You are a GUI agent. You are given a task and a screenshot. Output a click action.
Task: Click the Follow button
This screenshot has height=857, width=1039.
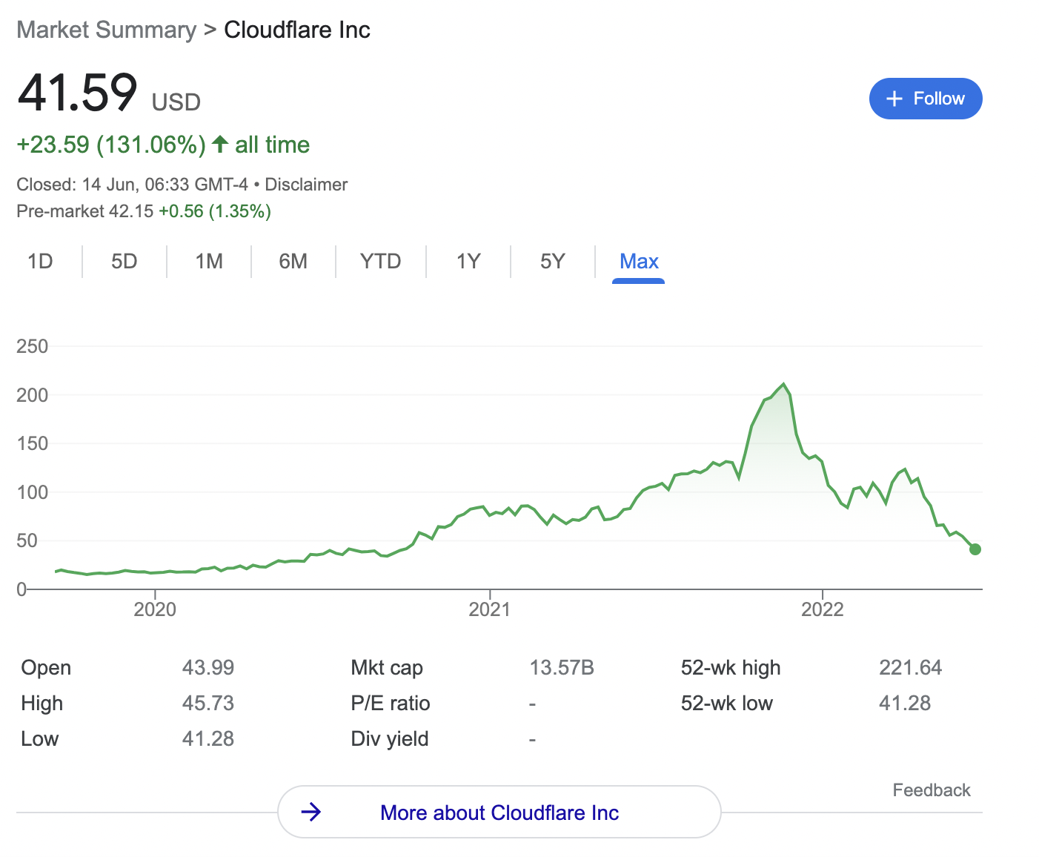[926, 99]
